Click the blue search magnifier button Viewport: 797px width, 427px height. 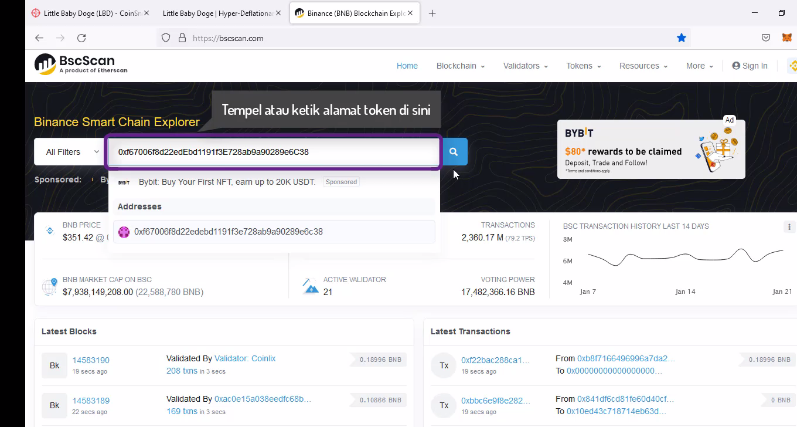point(454,152)
